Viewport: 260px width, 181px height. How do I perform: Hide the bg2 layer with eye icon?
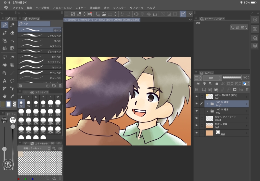pos(196,125)
